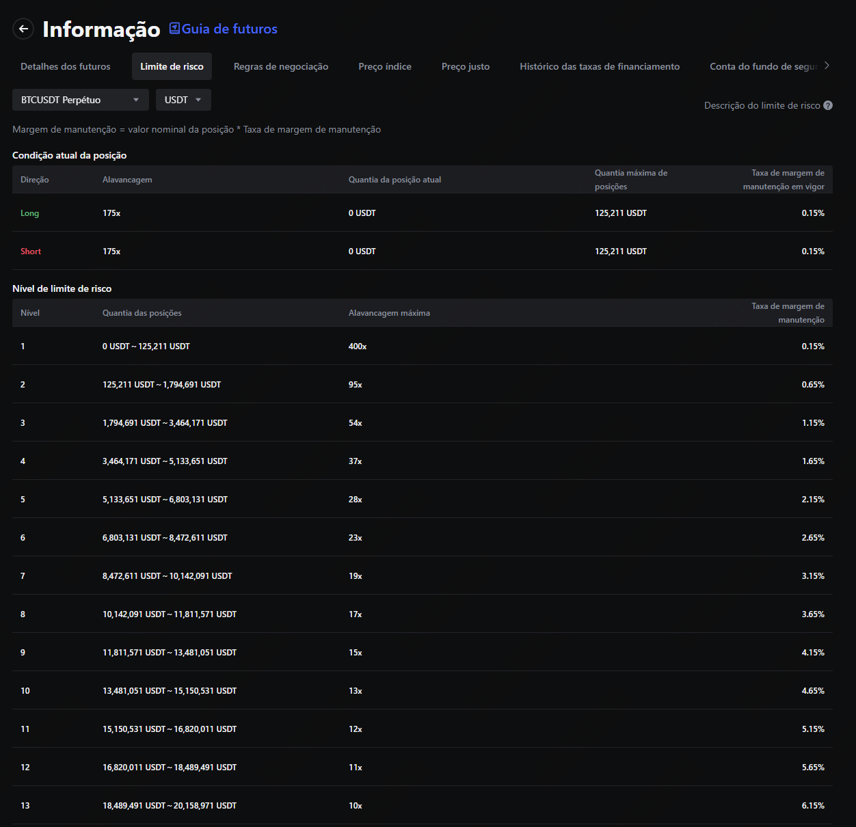
Task: Click the 11x maximum leverage value
Action: click(x=356, y=768)
